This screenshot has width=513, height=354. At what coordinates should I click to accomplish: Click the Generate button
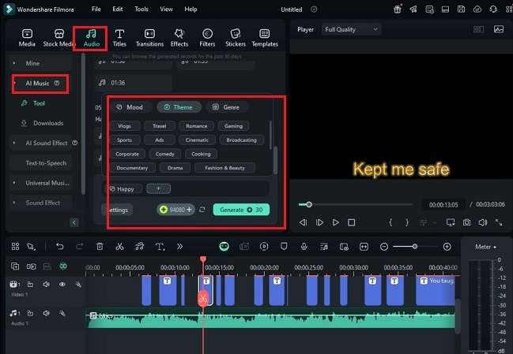pos(241,210)
